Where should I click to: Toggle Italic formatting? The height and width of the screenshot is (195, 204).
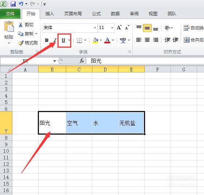tap(55, 40)
